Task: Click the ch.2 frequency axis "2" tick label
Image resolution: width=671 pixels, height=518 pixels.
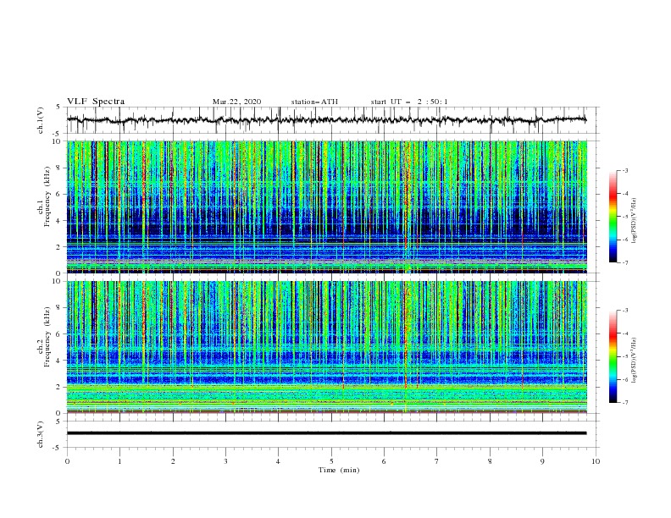Action: [x=60, y=387]
